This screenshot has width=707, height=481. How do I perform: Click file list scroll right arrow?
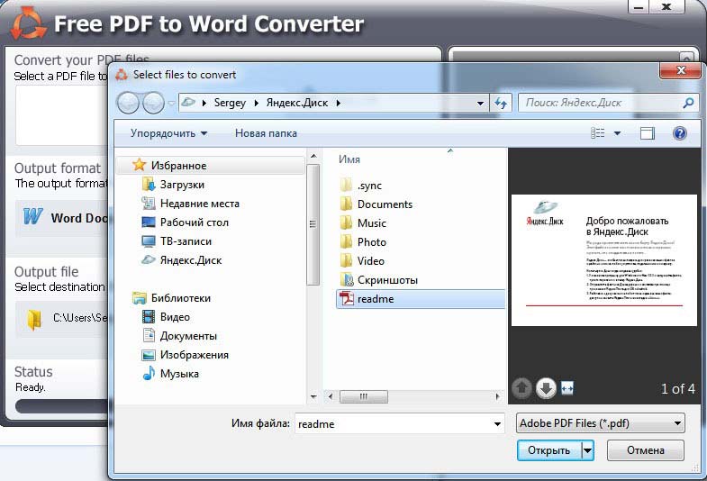[x=497, y=396]
